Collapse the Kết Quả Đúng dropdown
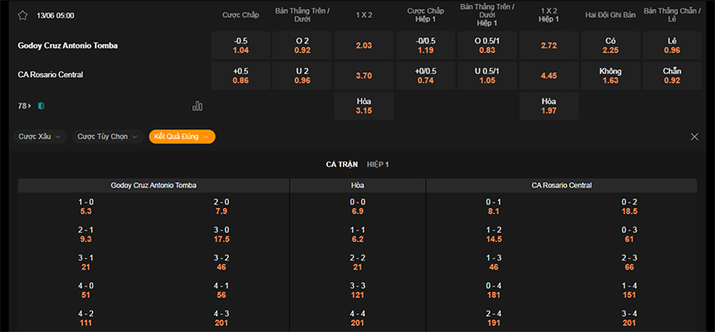Image resolution: width=715 pixels, height=332 pixels. pos(182,137)
